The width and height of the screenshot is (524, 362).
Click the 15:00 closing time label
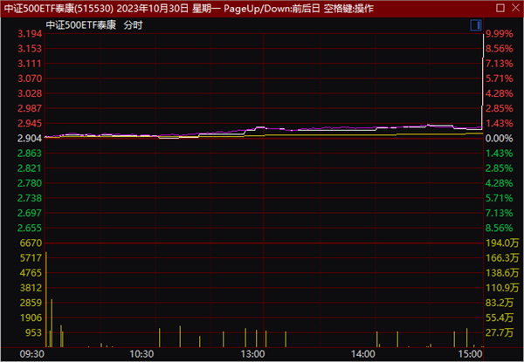pyautogui.click(x=470, y=354)
